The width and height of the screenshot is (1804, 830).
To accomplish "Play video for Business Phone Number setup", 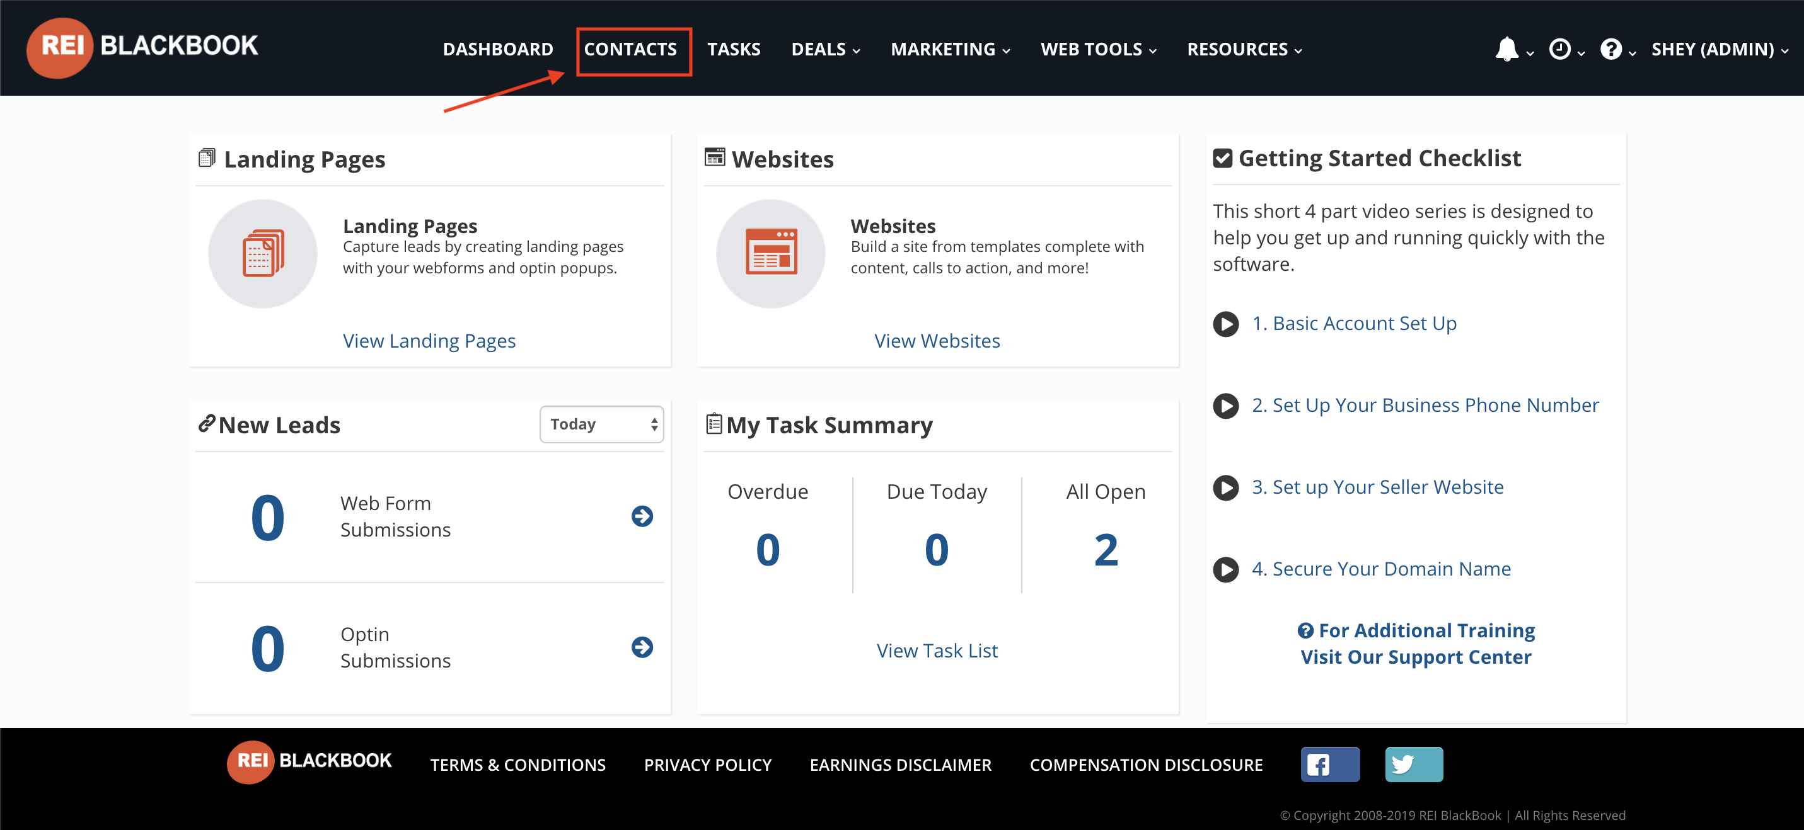I will [1225, 406].
